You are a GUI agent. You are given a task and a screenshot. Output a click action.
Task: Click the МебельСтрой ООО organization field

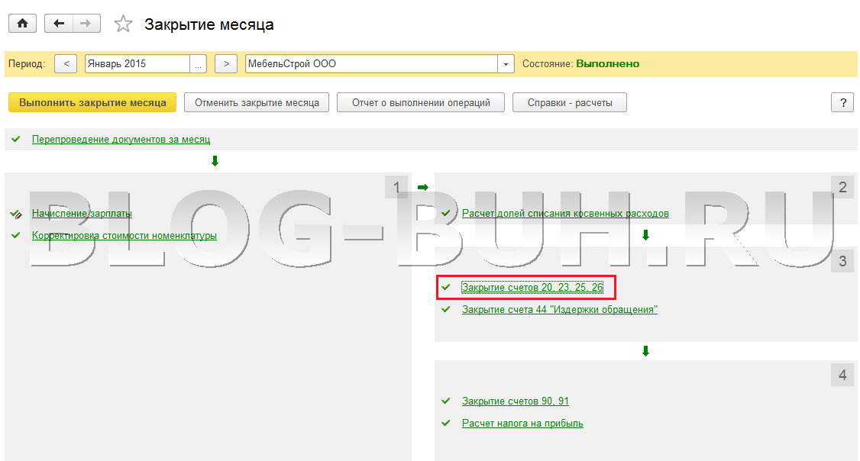(x=371, y=64)
